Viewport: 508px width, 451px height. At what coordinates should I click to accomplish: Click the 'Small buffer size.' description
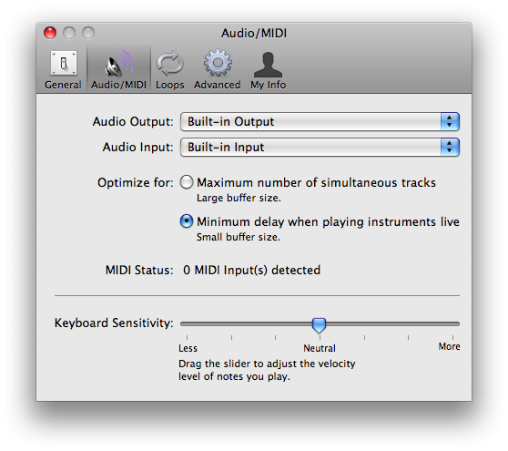tap(239, 237)
